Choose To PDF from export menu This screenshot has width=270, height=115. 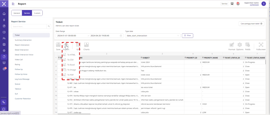click(70, 75)
